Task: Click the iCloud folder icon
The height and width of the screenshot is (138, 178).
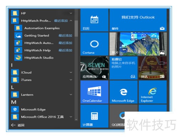Action: [x=15, y=72]
